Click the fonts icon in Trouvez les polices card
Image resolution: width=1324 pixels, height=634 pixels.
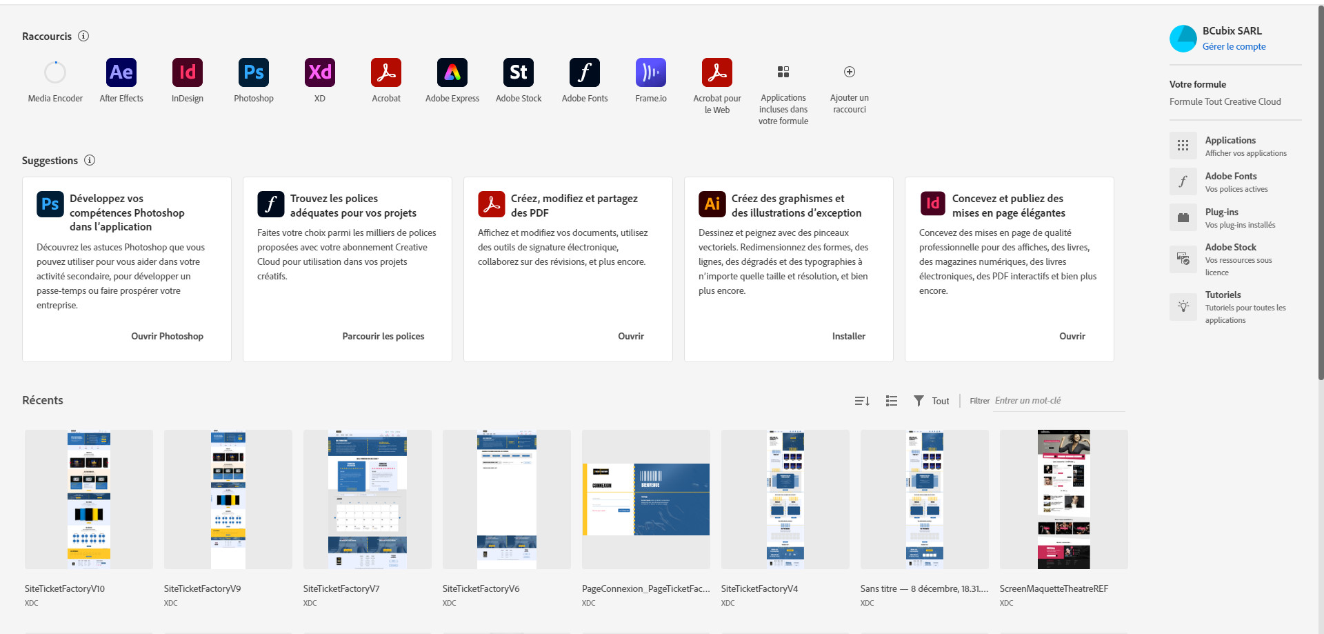pos(271,204)
